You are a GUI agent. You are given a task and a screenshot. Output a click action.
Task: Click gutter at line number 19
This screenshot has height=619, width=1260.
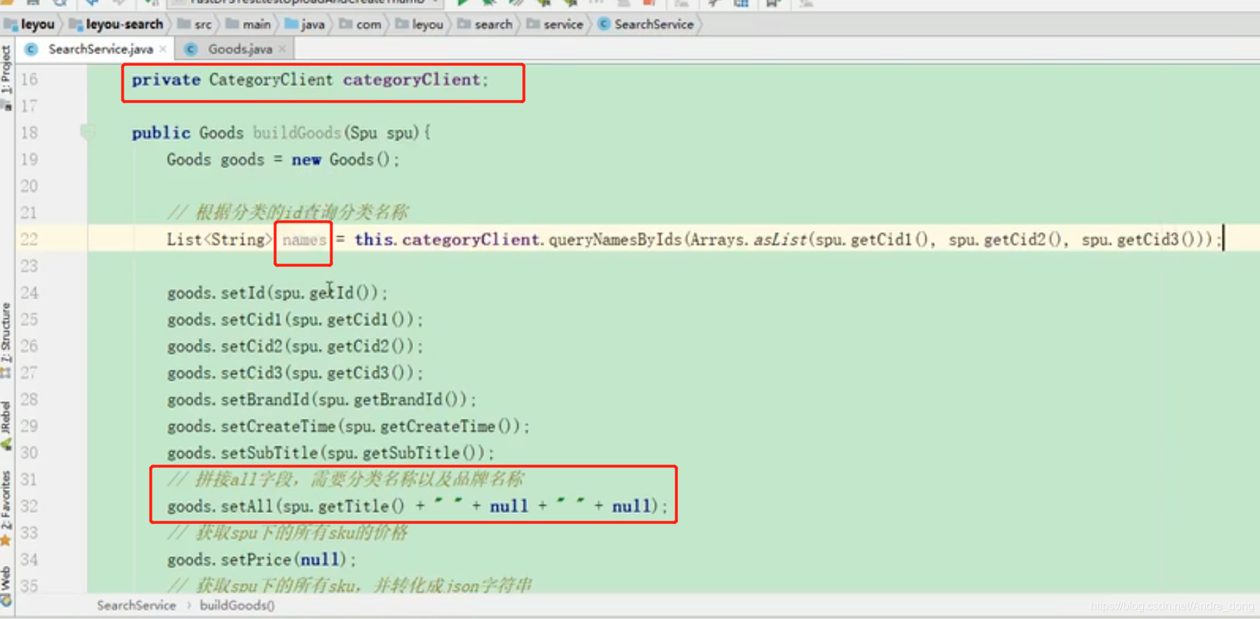(x=30, y=159)
